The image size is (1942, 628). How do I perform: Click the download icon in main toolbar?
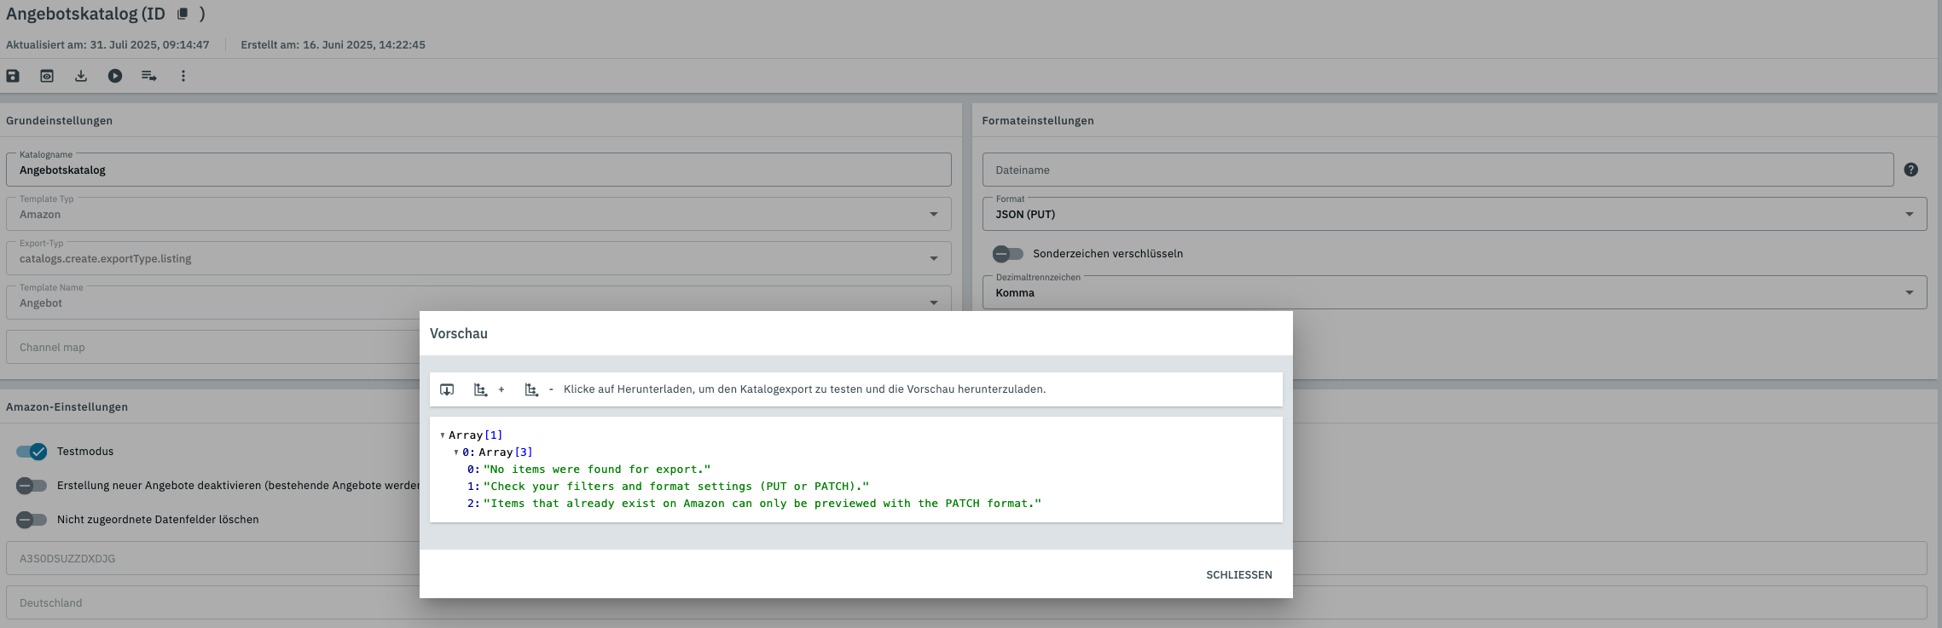click(81, 76)
